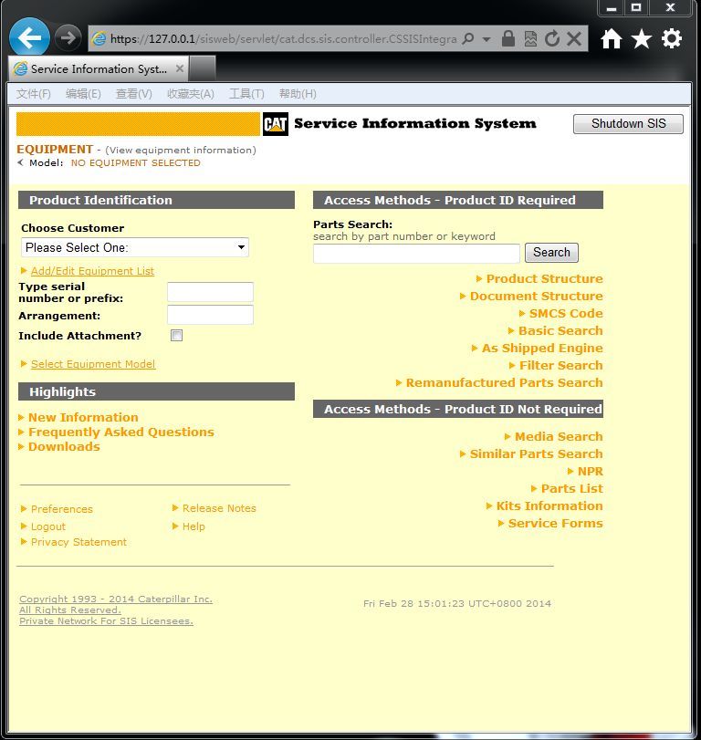Screen dimensions: 701x740
Task: Click the security lock icon
Action: (x=507, y=38)
